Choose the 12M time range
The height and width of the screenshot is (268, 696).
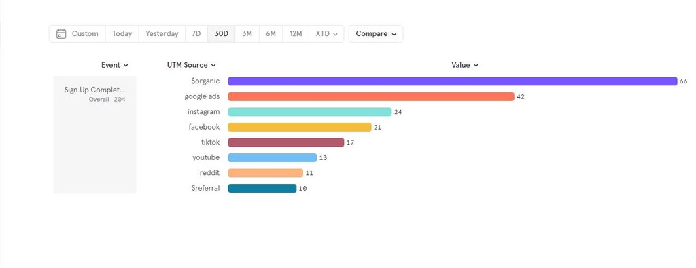point(296,34)
